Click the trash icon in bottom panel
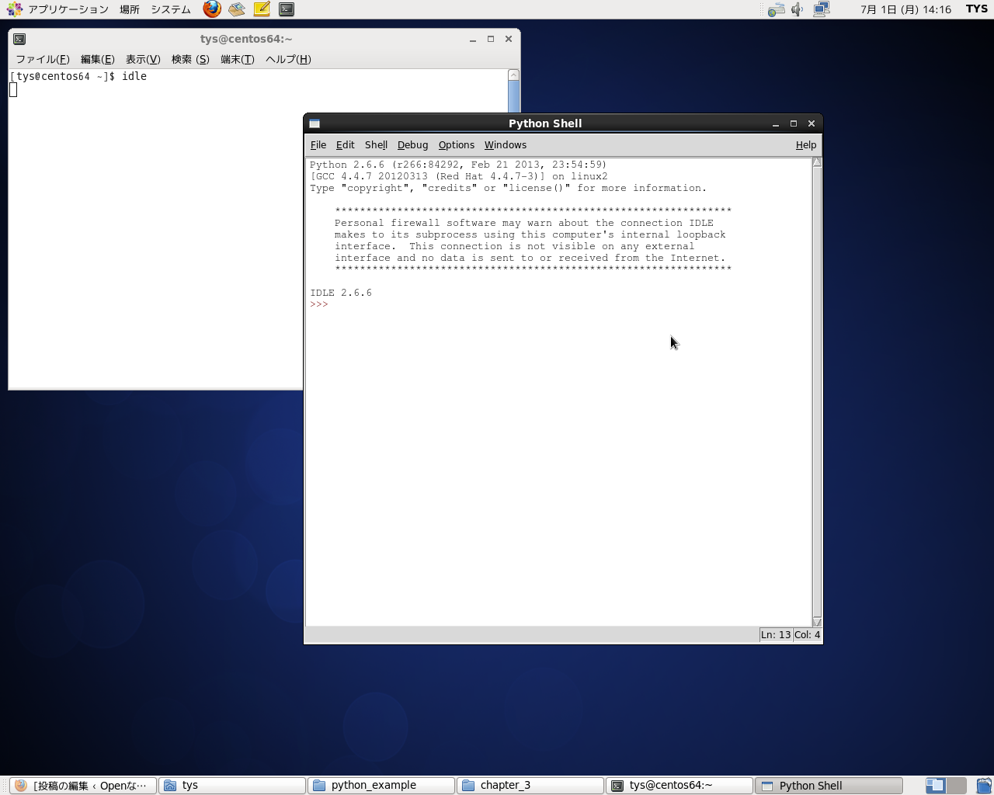The width and height of the screenshot is (994, 795). pyautogui.click(x=984, y=786)
